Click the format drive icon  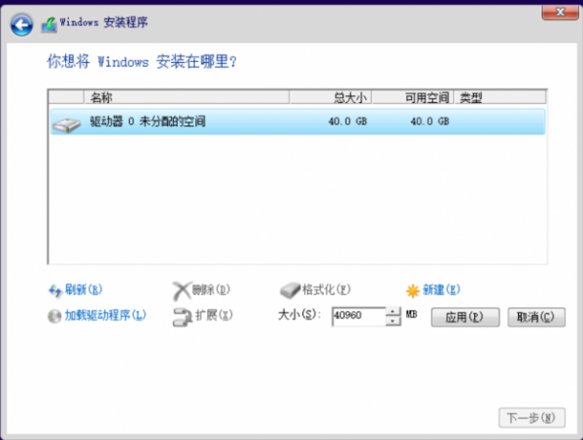[290, 289]
